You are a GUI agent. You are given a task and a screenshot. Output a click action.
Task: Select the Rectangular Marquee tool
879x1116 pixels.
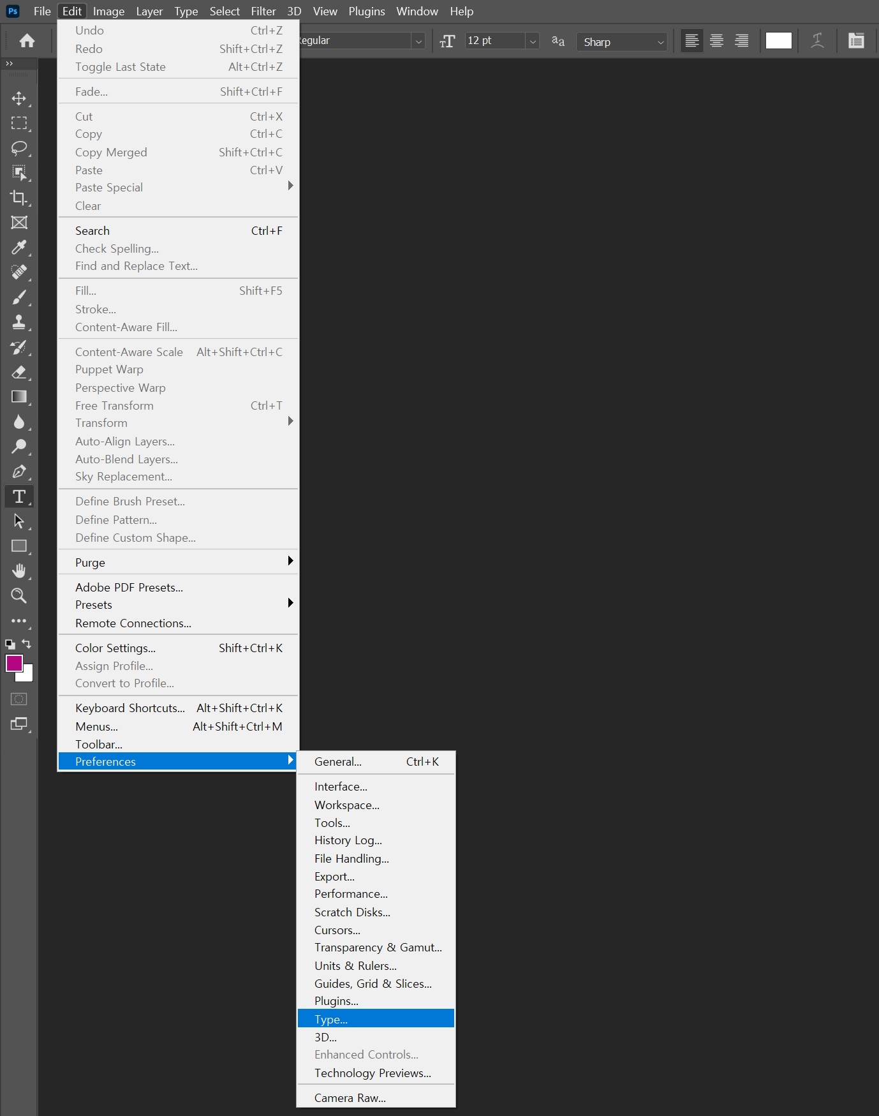(x=19, y=123)
